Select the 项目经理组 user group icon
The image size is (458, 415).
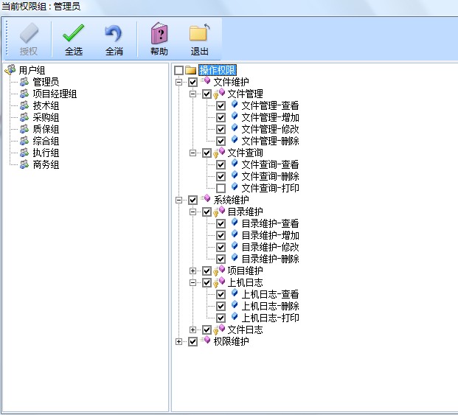point(24,94)
